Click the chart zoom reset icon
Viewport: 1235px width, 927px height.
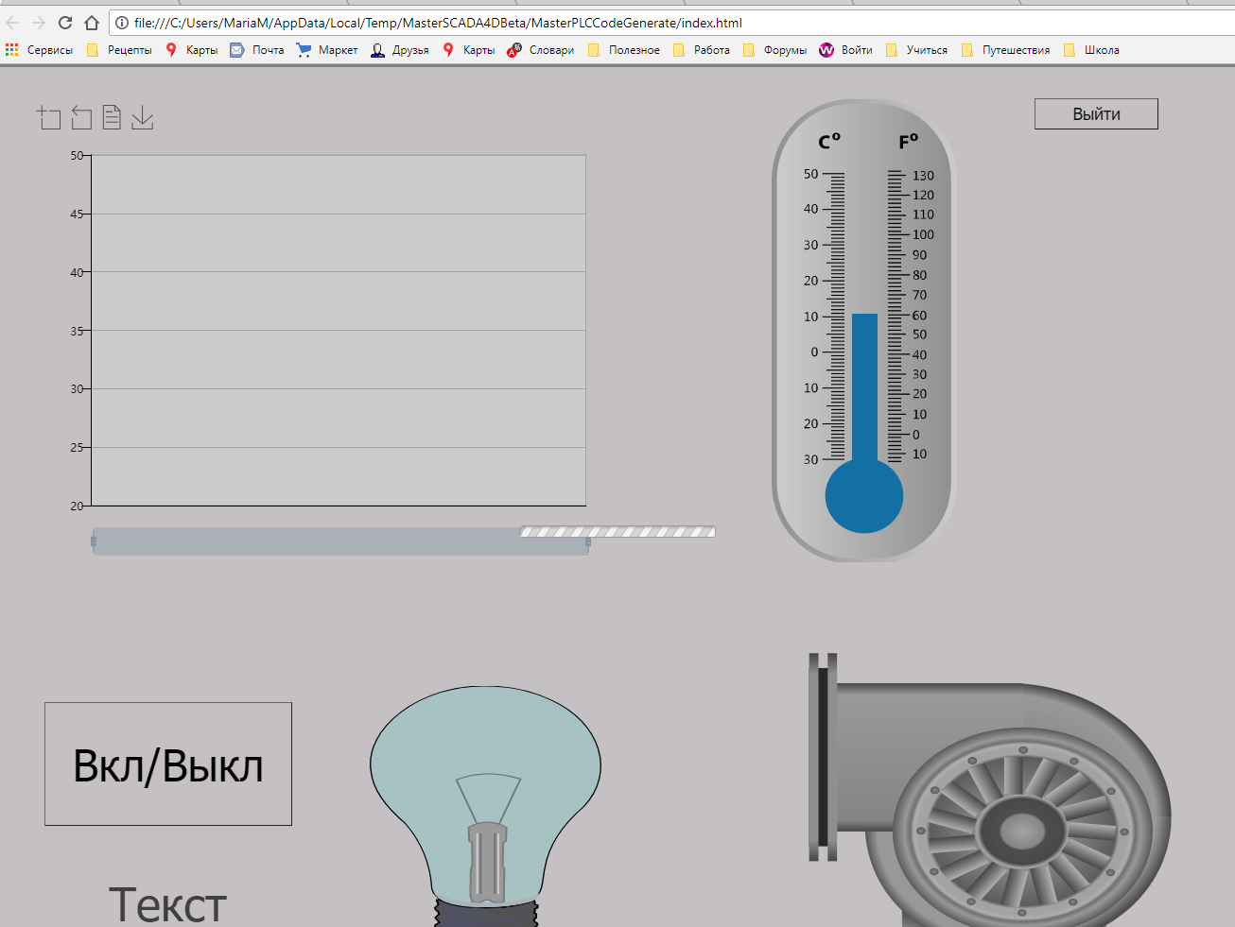(x=81, y=117)
